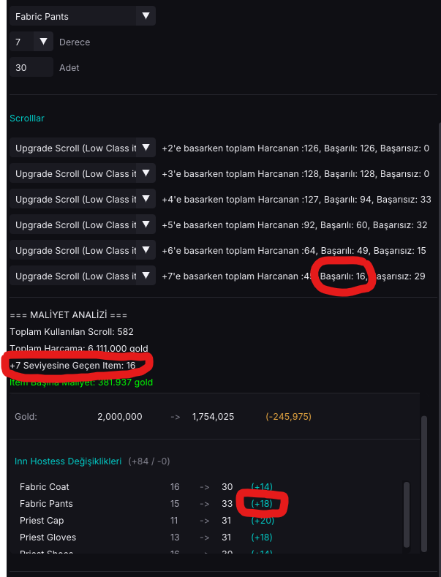Click the arrow icon next to Derece
The width and height of the screenshot is (441, 577).
43,41
